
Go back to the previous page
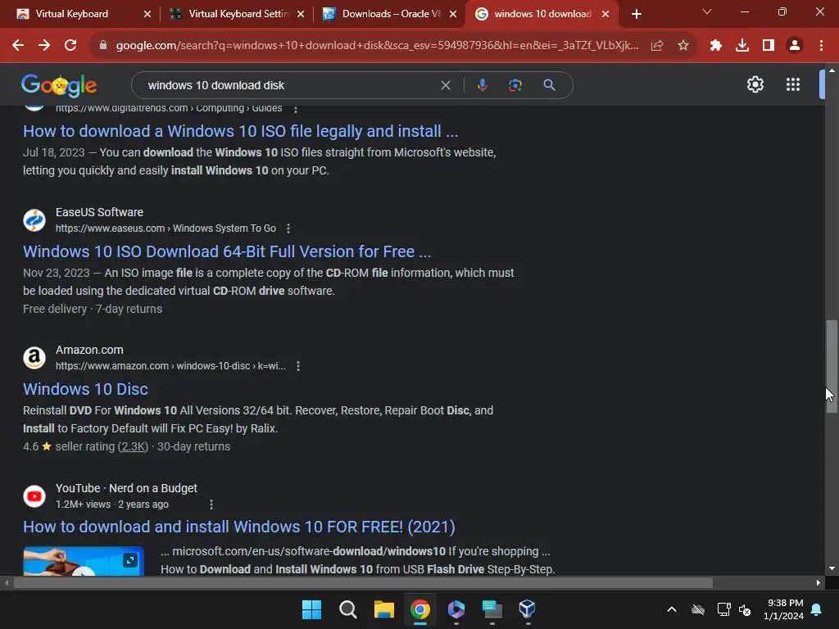coord(18,46)
